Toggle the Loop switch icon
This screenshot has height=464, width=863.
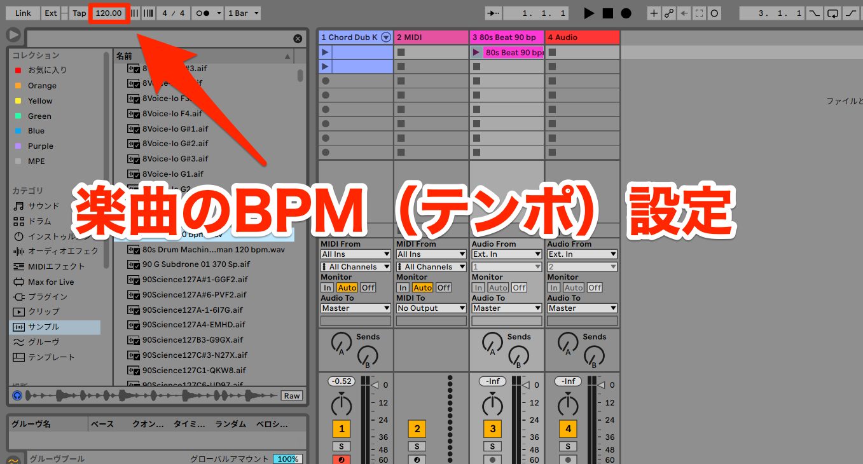tap(832, 13)
